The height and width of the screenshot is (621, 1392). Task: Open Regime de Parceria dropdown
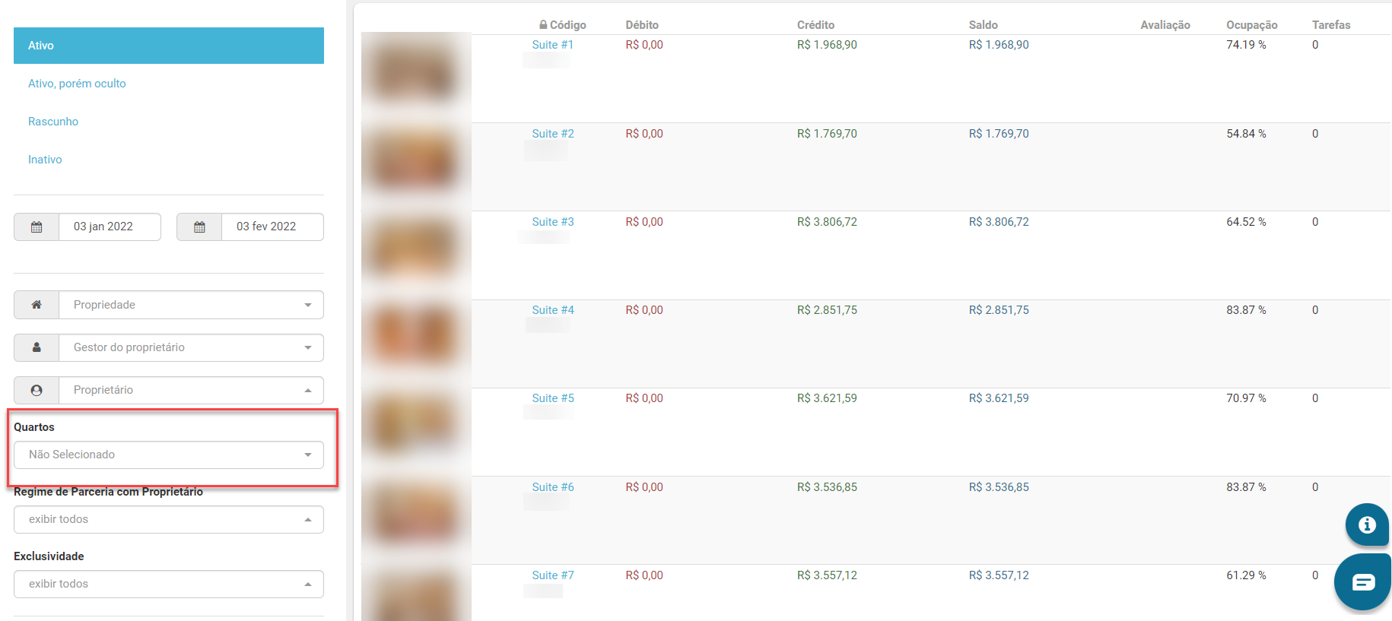pos(169,519)
